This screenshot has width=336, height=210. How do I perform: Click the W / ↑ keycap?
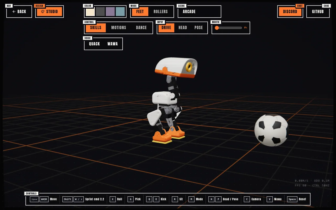pos(79,199)
